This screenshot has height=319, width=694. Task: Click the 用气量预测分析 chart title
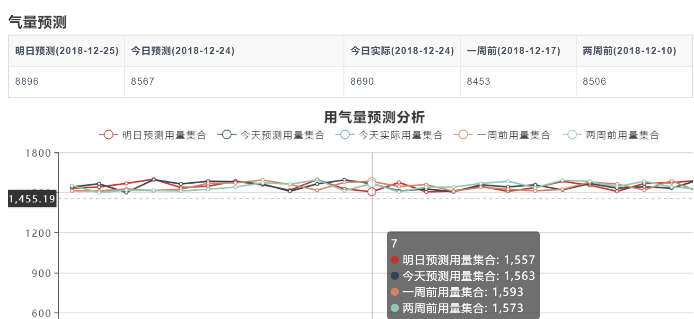374,116
